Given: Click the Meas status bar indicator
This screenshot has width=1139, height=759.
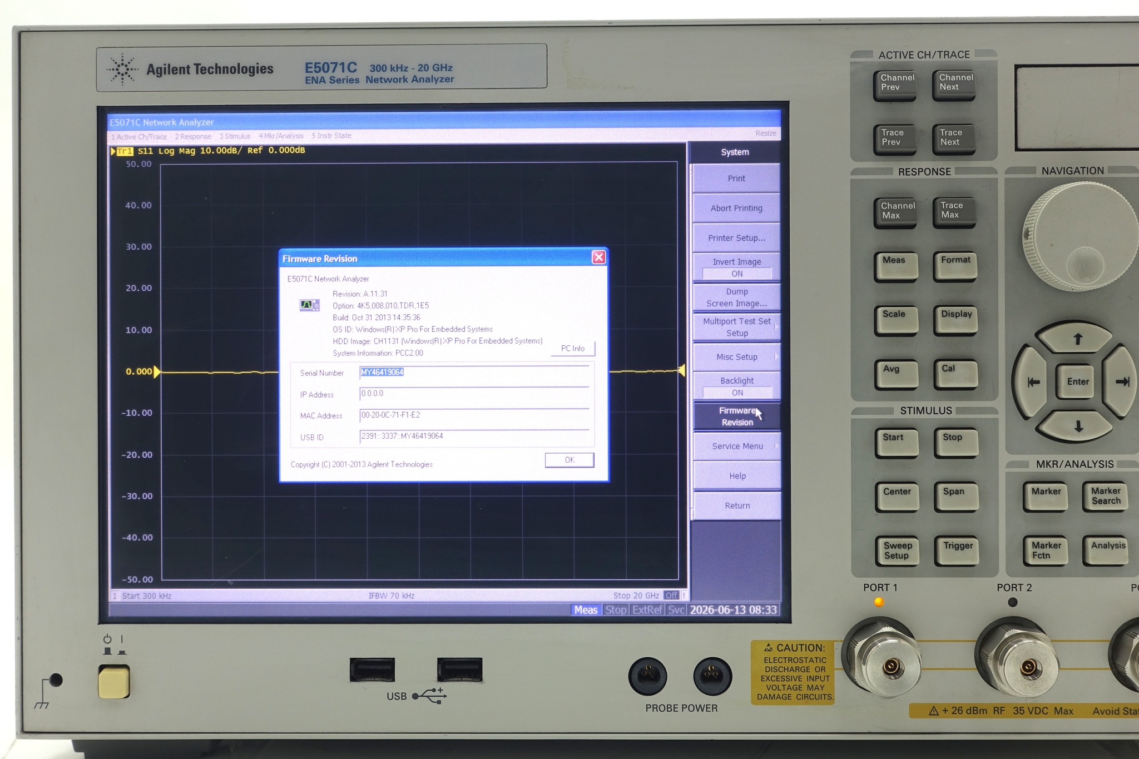Looking at the screenshot, I should (586, 610).
